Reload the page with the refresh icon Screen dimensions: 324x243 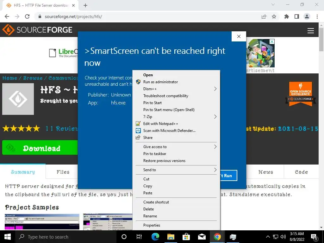coord(27,16)
